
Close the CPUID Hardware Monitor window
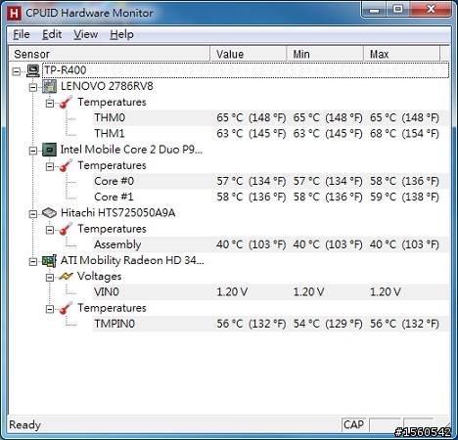431,10
